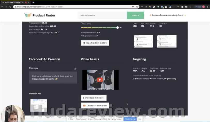
Task: Click Import reviews to store button
Action: pos(95,43)
